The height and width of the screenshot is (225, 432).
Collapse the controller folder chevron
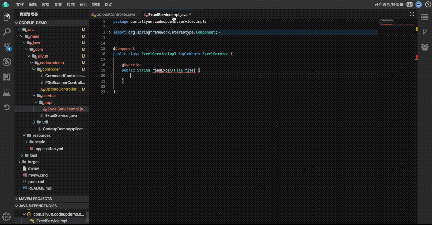[x=34, y=69]
